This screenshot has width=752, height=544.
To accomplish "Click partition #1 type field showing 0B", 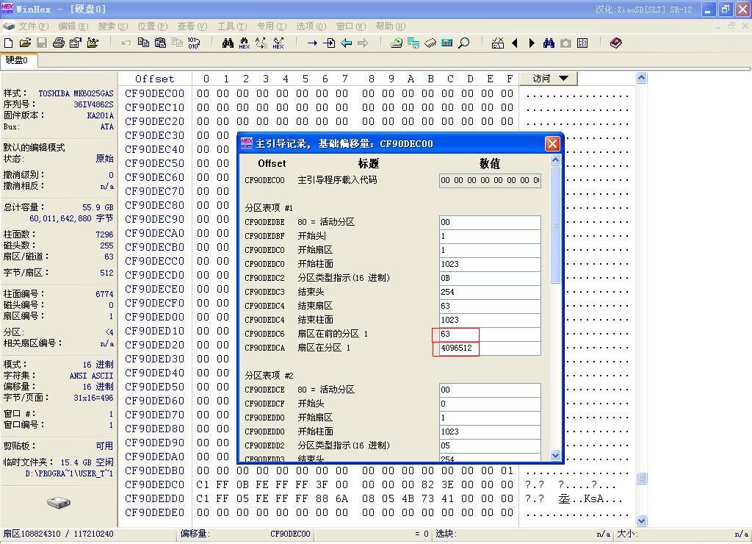I will (x=490, y=278).
